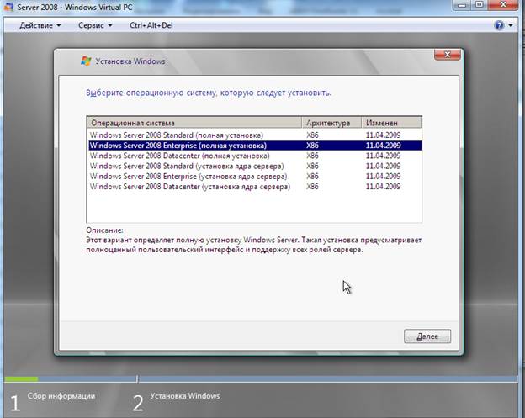Select Windows Server 2008 Standard (установка ядра сервера)
Screen dimensions: 525x418
coord(254,166)
